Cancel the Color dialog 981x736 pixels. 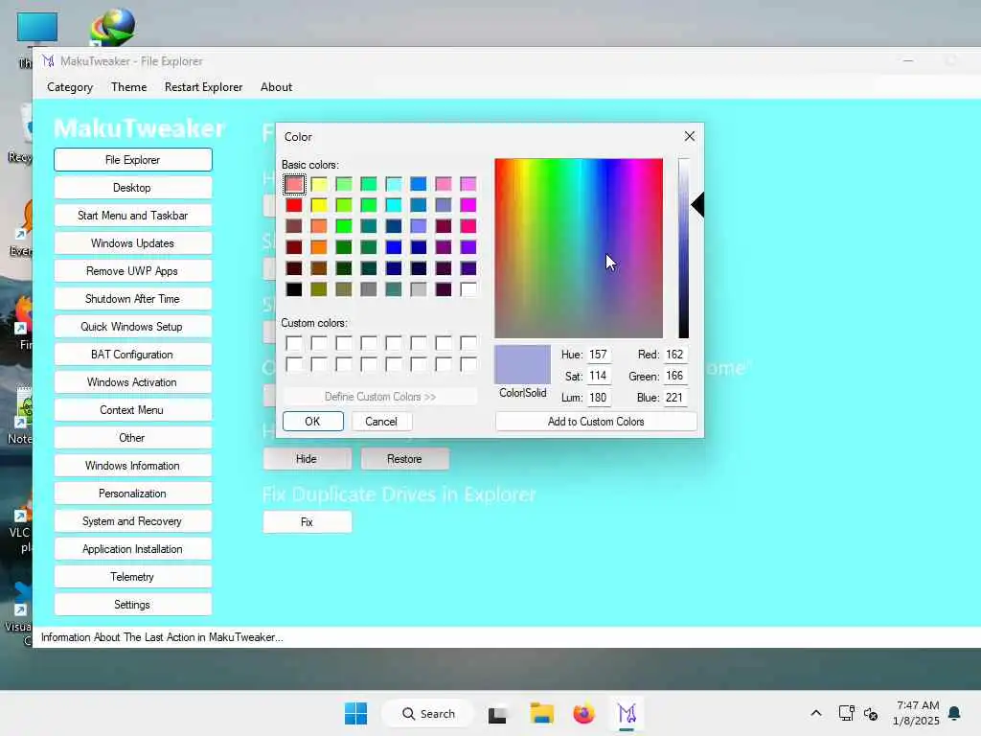pos(381,422)
